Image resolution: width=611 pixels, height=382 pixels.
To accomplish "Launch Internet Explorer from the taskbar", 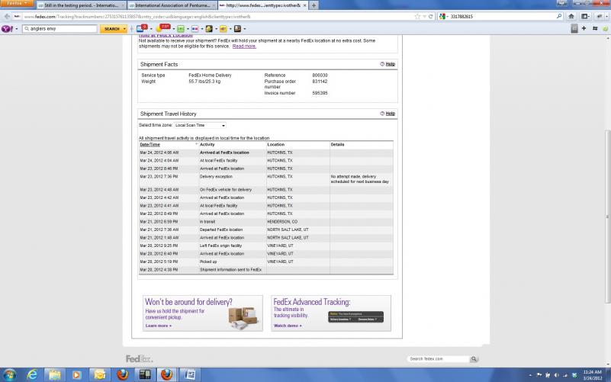I will 32,374.
